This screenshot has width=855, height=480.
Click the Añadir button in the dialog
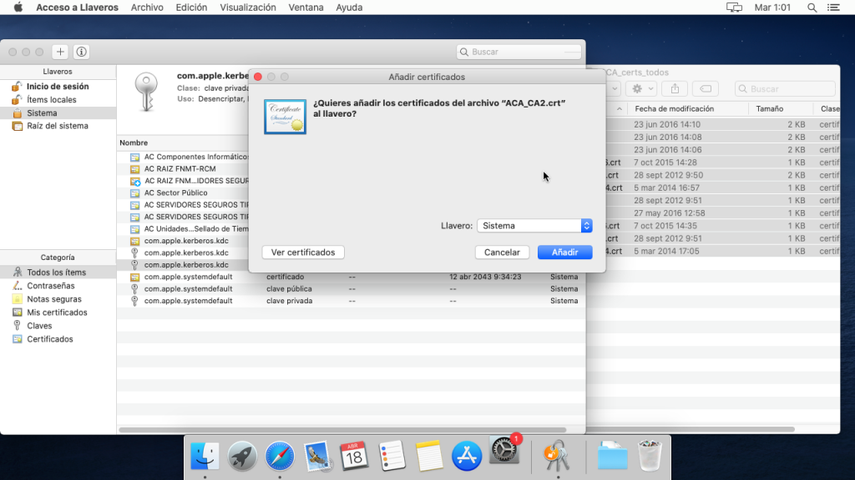tap(564, 252)
